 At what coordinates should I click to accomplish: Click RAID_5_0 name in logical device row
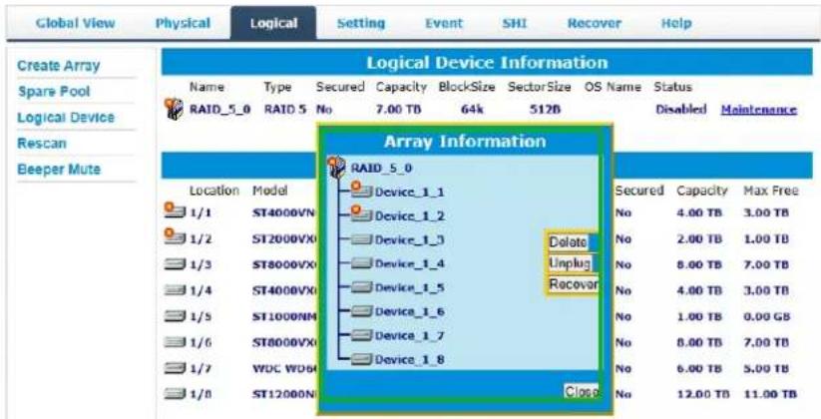pyautogui.click(x=219, y=110)
